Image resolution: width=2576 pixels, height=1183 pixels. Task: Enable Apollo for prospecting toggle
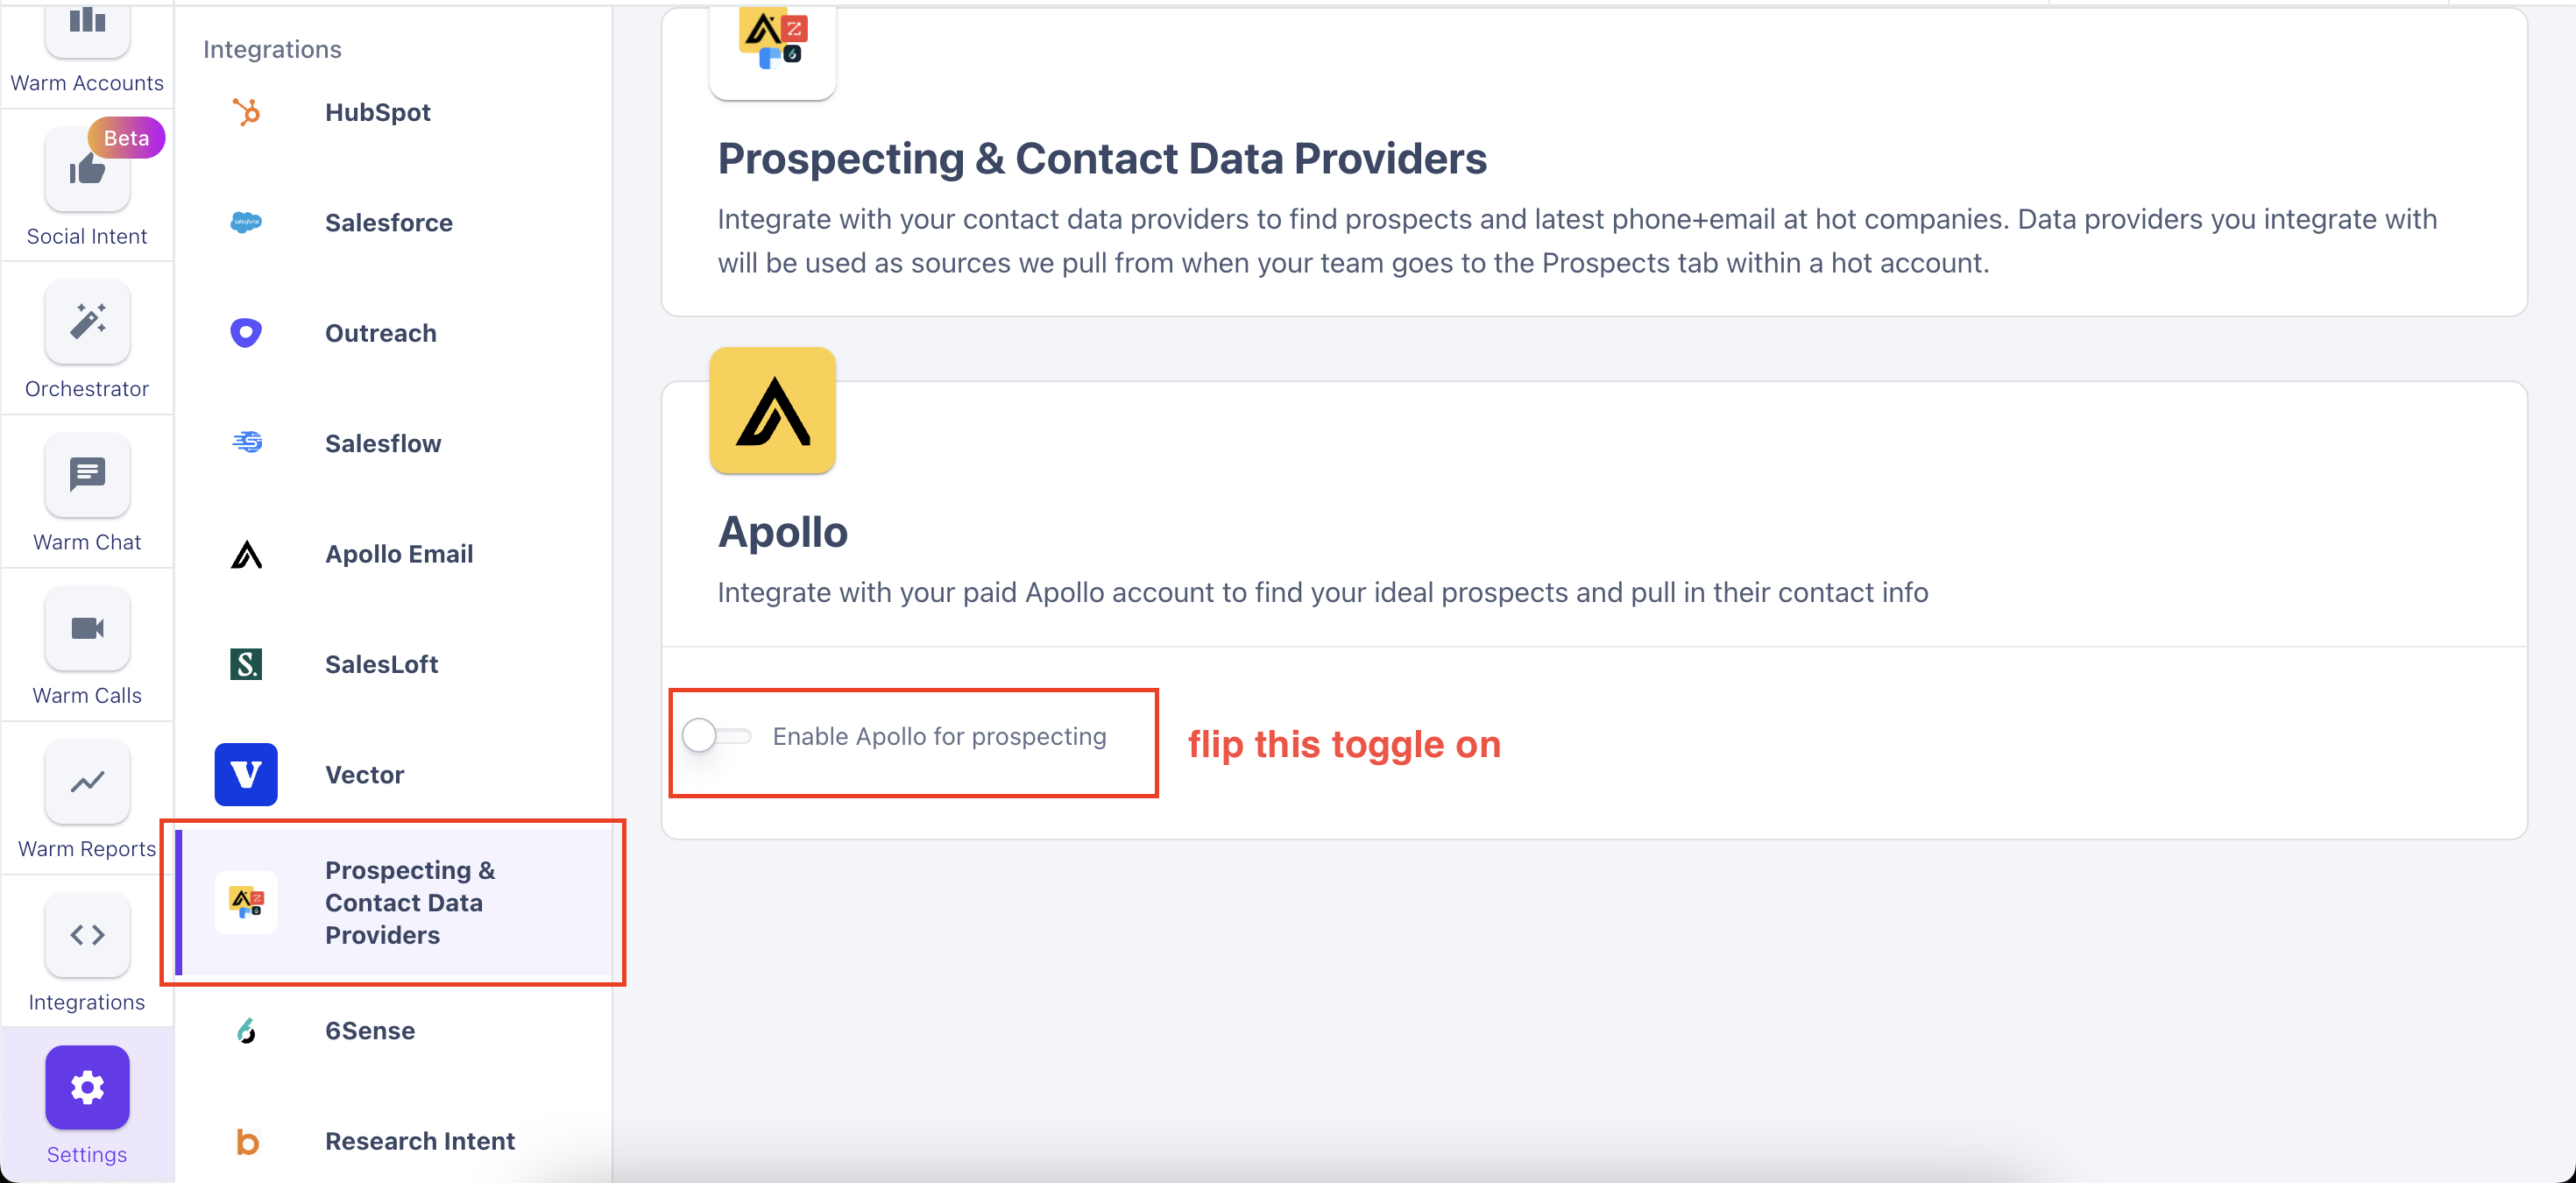pos(716,736)
